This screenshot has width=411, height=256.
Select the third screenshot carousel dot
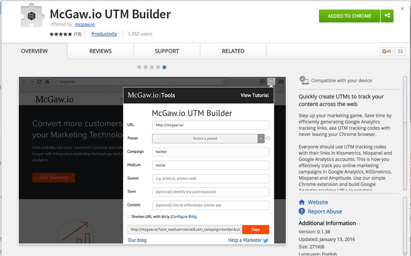coord(152,68)
